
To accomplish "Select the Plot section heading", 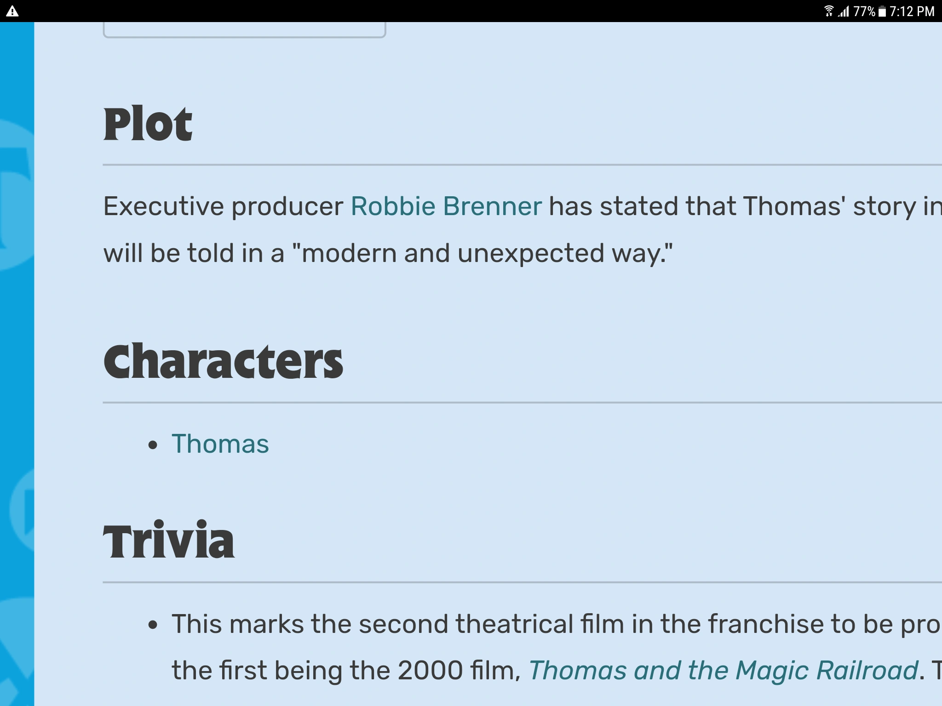I will click(x=148, y=122).
